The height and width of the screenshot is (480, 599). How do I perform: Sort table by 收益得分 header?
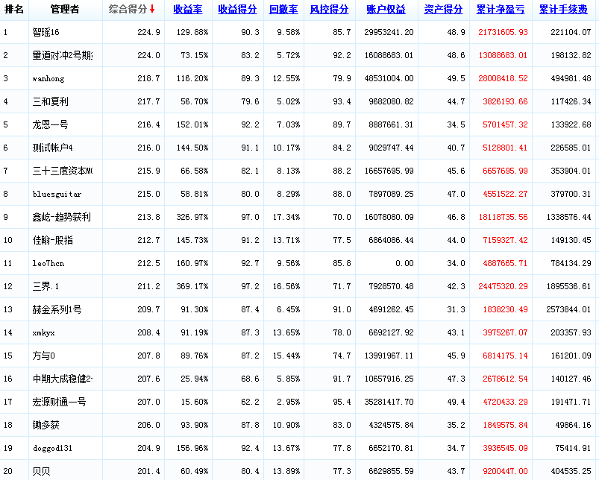coord(237,10)
